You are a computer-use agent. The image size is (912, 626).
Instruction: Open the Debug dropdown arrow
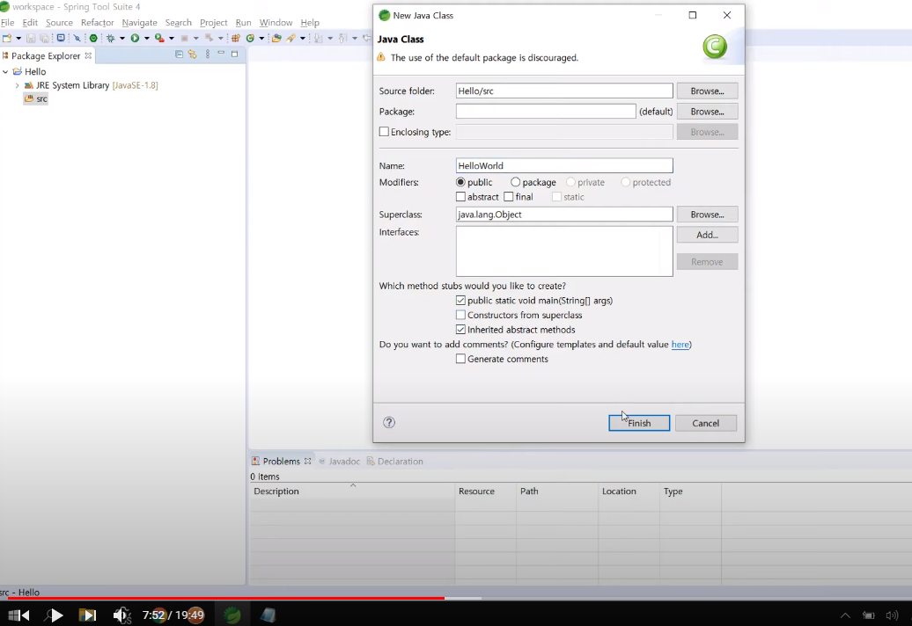click(122, 39)
